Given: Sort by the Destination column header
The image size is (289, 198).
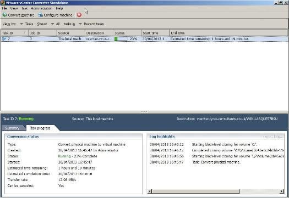Looking at the screenshot, I should tap(99, 33).
